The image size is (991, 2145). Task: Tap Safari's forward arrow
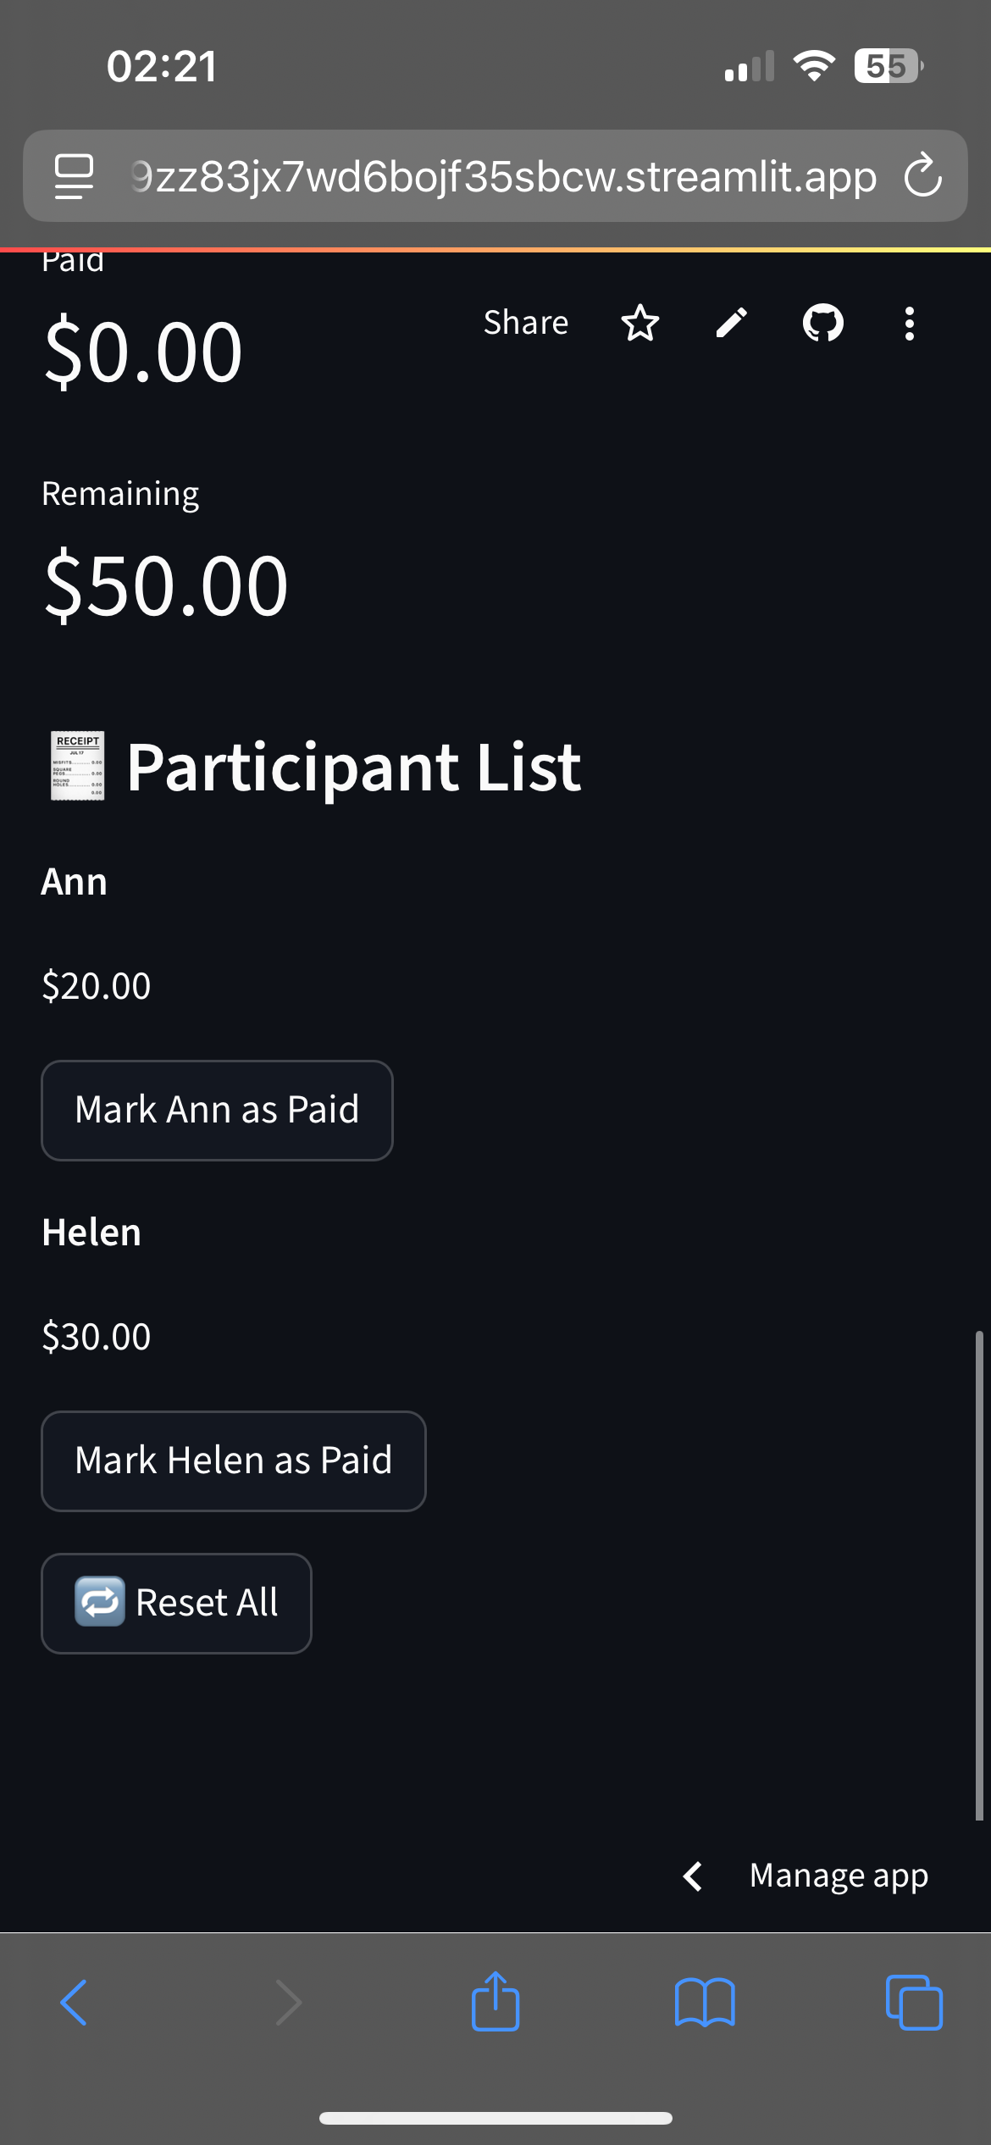point(289,2003)
